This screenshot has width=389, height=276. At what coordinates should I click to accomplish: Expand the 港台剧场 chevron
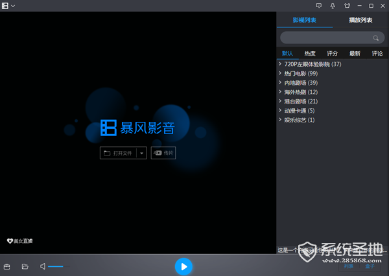[x=280, y=101]
